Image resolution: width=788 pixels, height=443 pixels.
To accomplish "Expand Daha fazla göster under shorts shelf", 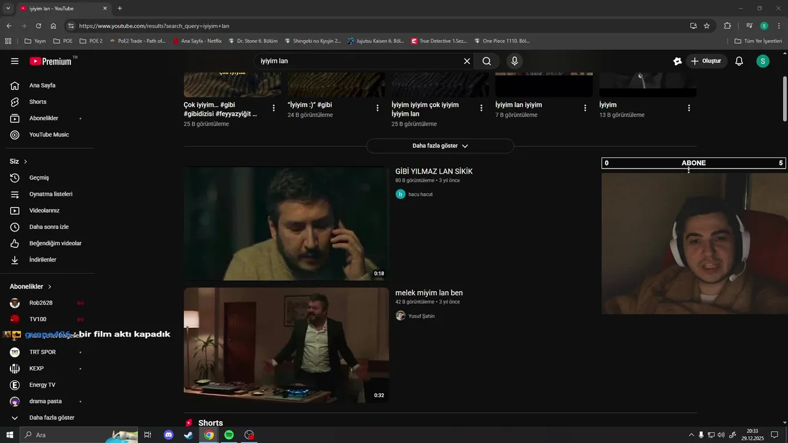I will 440,146.
